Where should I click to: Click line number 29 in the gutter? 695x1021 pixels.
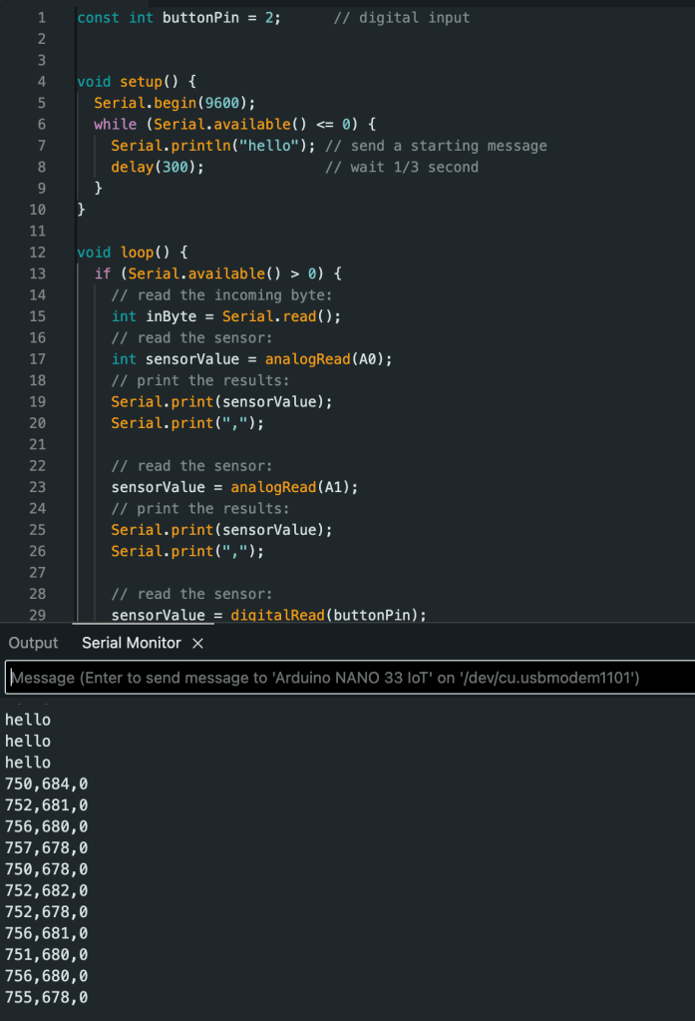pos(41,615)
